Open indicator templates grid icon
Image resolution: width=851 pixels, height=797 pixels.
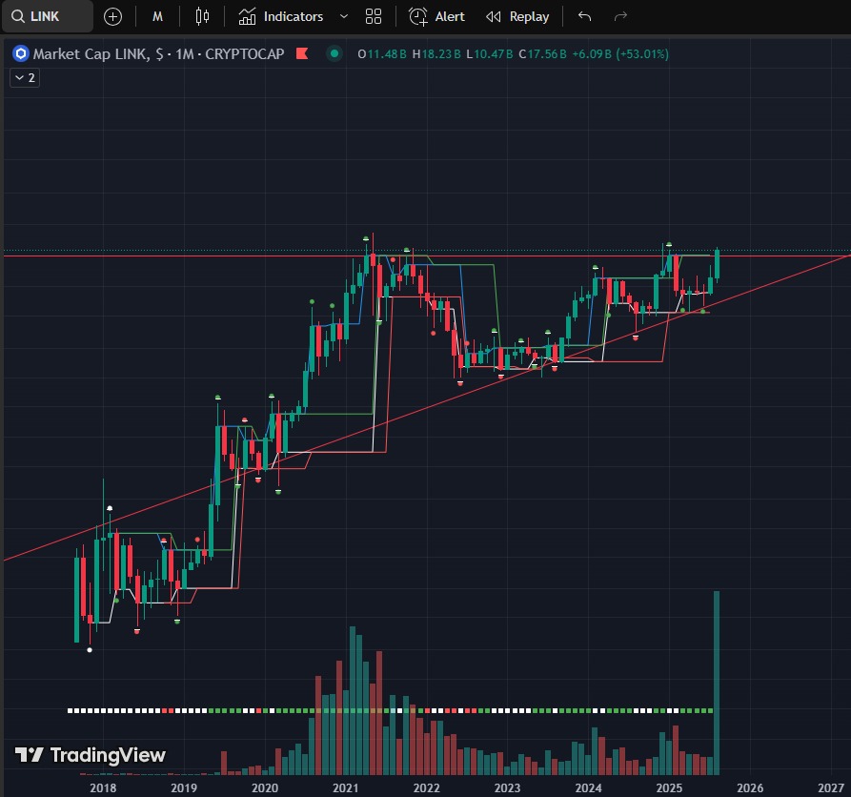coord(374,17)
